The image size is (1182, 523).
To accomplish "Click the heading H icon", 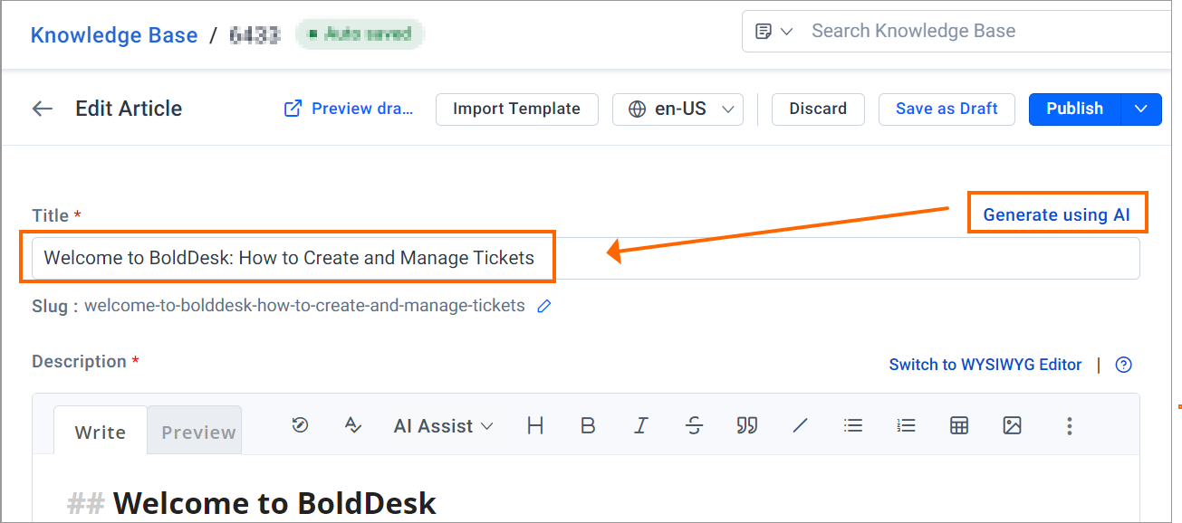I will (x=535, y=425).
